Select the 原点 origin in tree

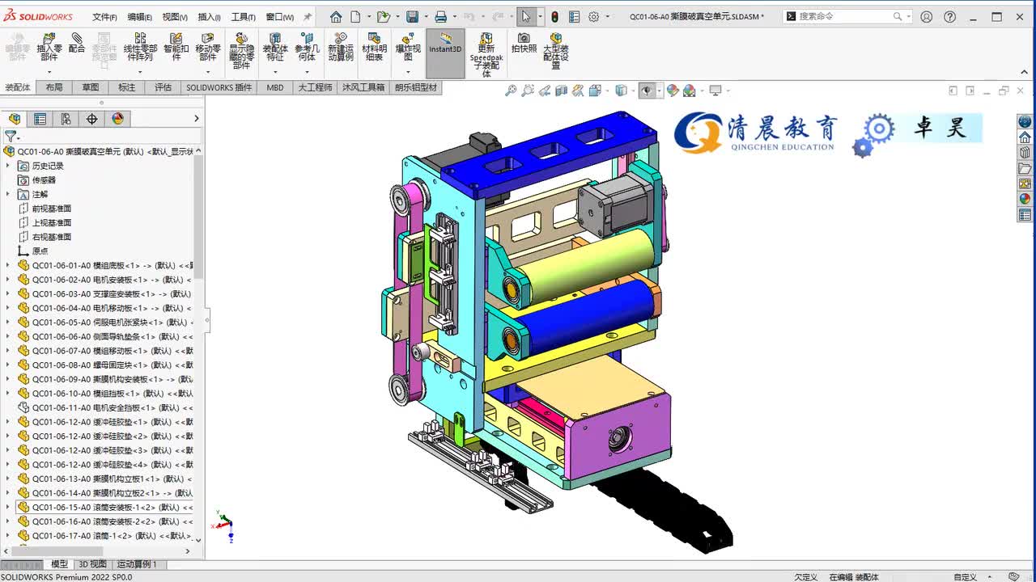[x=40, y=251]
